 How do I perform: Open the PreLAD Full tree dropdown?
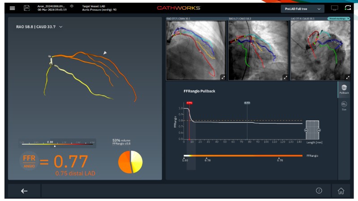[302, 8]
